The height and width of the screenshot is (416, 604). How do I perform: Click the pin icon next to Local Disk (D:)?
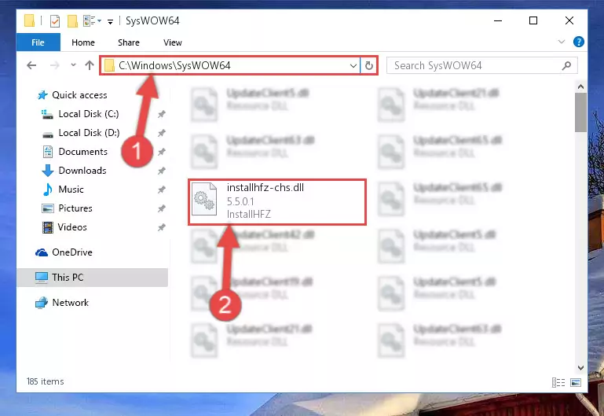point(161,133)
